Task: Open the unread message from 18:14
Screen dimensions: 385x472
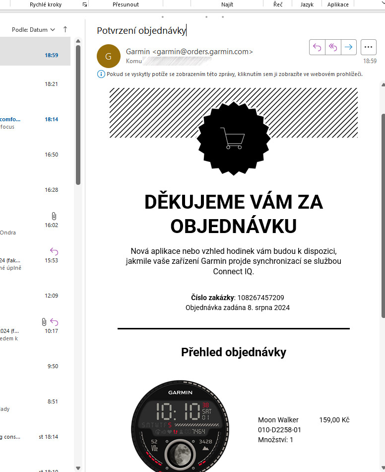Action: click(35, 120)
